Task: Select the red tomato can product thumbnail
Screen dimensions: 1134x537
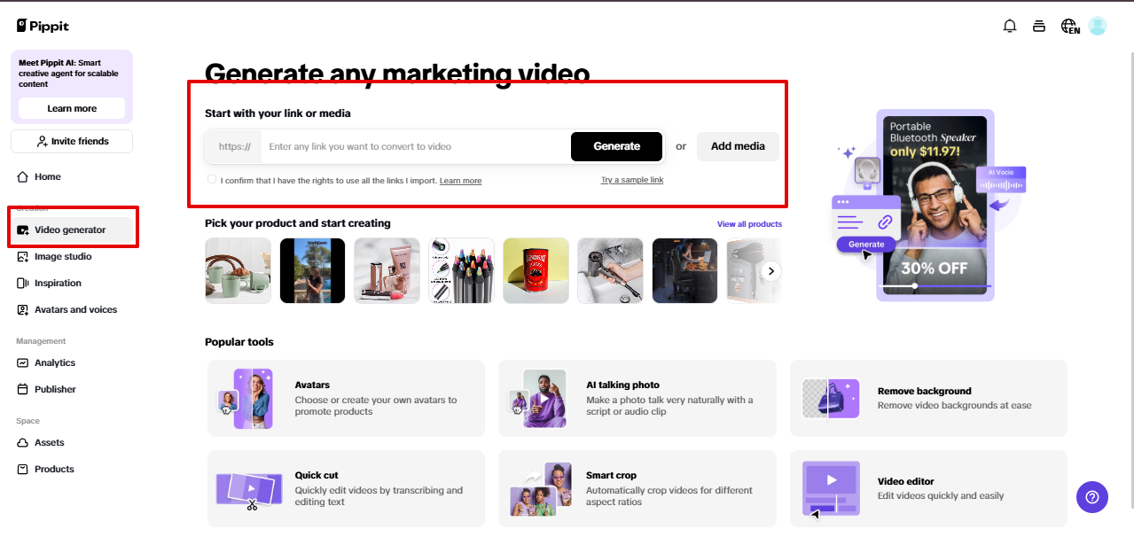Action: (536, 270)
